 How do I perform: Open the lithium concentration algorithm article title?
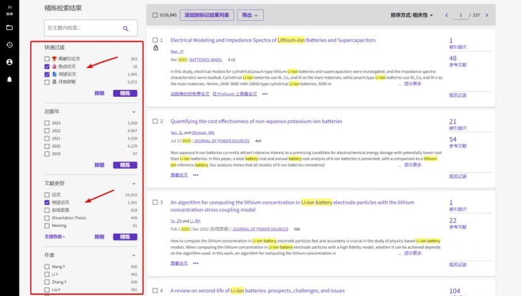coord(292,206)
